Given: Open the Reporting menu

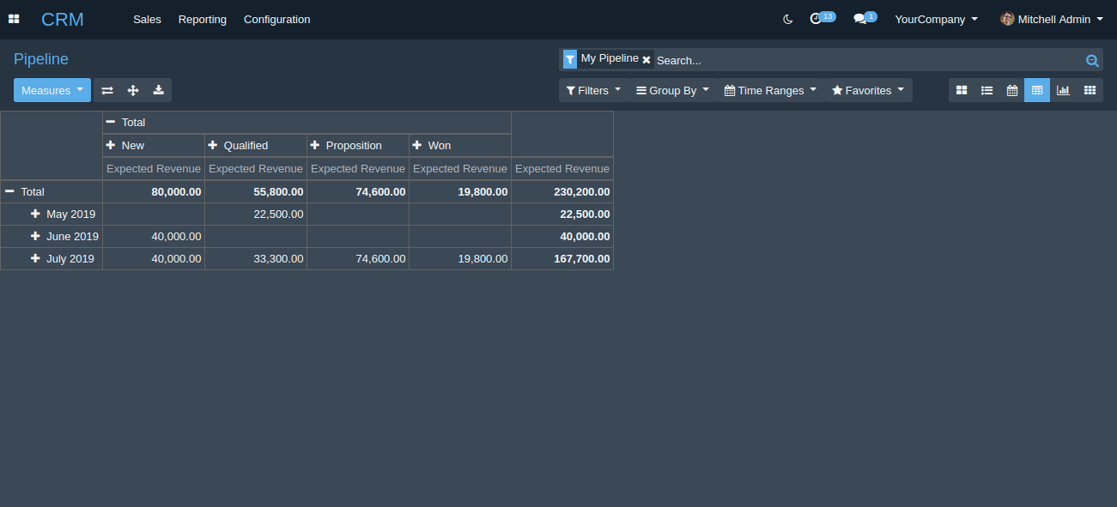Looking at the screenshot, I should [203, 19].
